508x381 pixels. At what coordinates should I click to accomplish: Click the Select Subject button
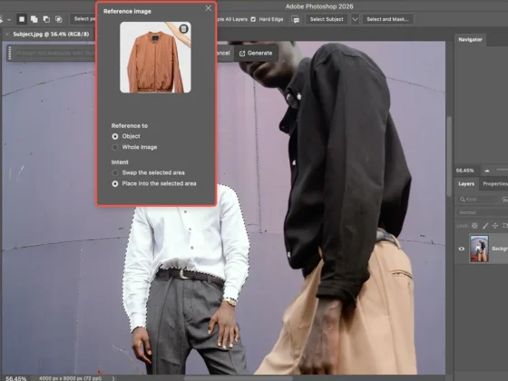tap(327, 19)
